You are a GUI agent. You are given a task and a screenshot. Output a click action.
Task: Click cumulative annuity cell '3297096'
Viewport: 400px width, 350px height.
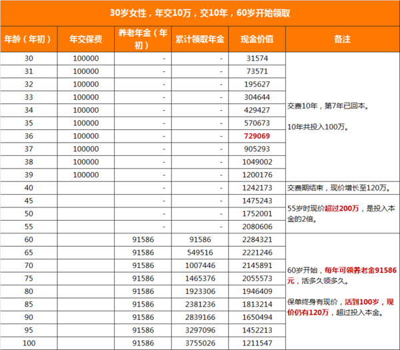[x=200, y=331]
